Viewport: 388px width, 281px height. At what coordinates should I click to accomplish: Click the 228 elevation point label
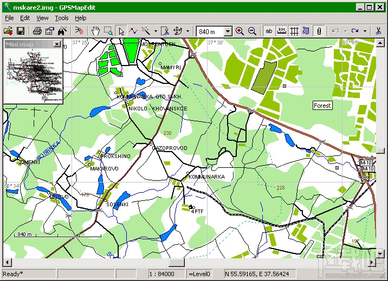point(281,187)
